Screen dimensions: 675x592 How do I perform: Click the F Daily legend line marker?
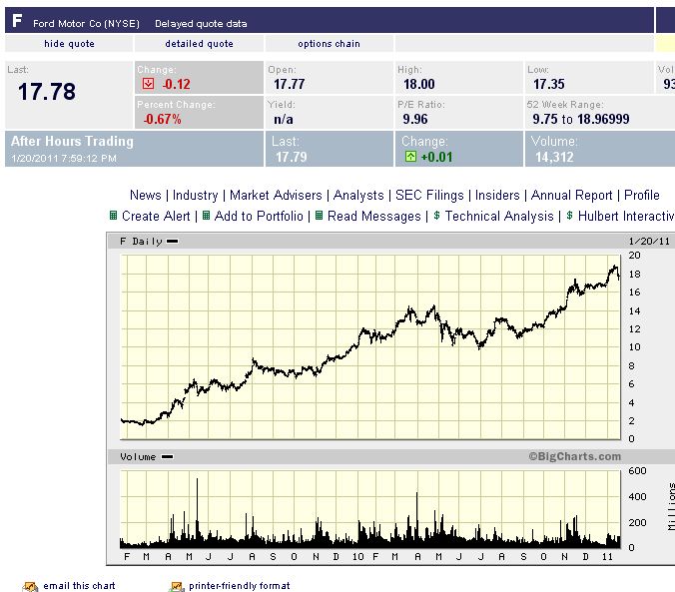click(x=172, y=242)
